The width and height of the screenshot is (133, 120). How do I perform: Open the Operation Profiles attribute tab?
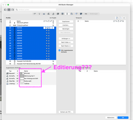pos(81,14)
